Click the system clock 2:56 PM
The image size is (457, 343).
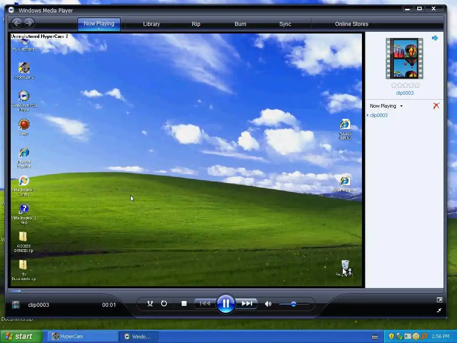click(x=440, y=336)
